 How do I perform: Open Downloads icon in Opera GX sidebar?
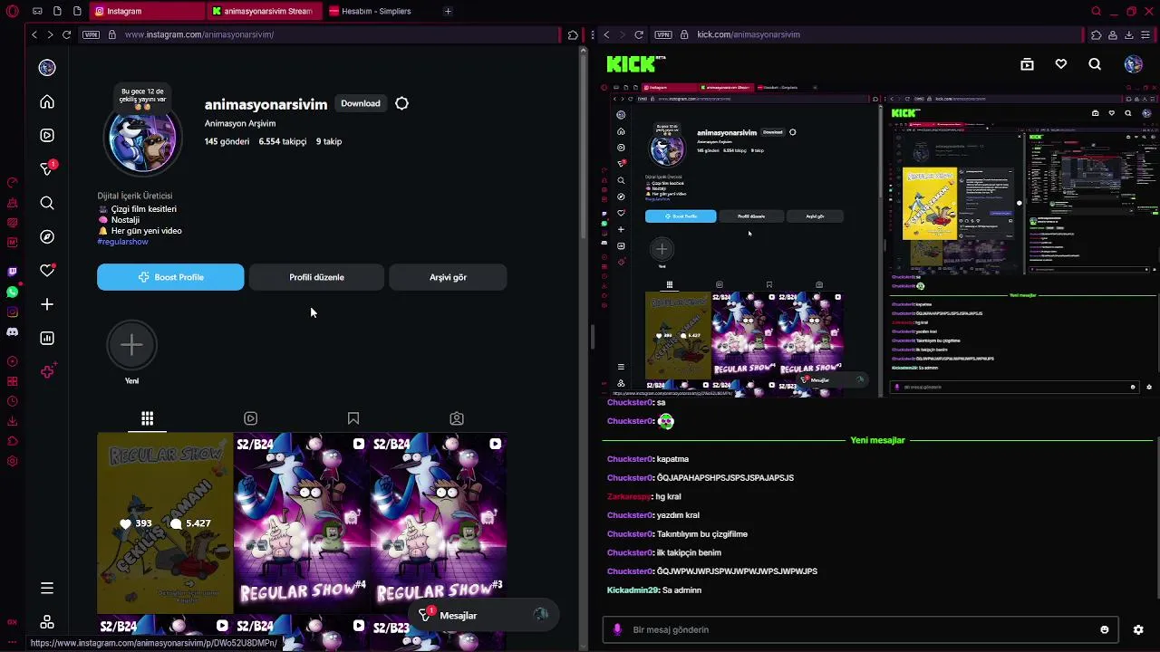(13, 421)
